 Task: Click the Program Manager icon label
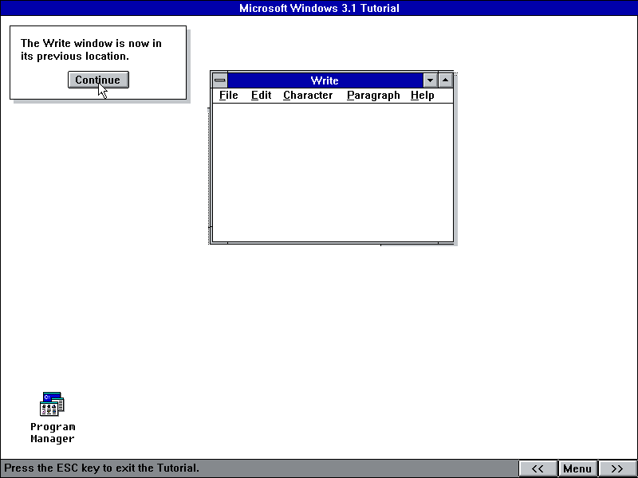53,433
